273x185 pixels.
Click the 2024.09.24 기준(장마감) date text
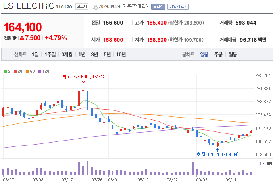(123, 6)
